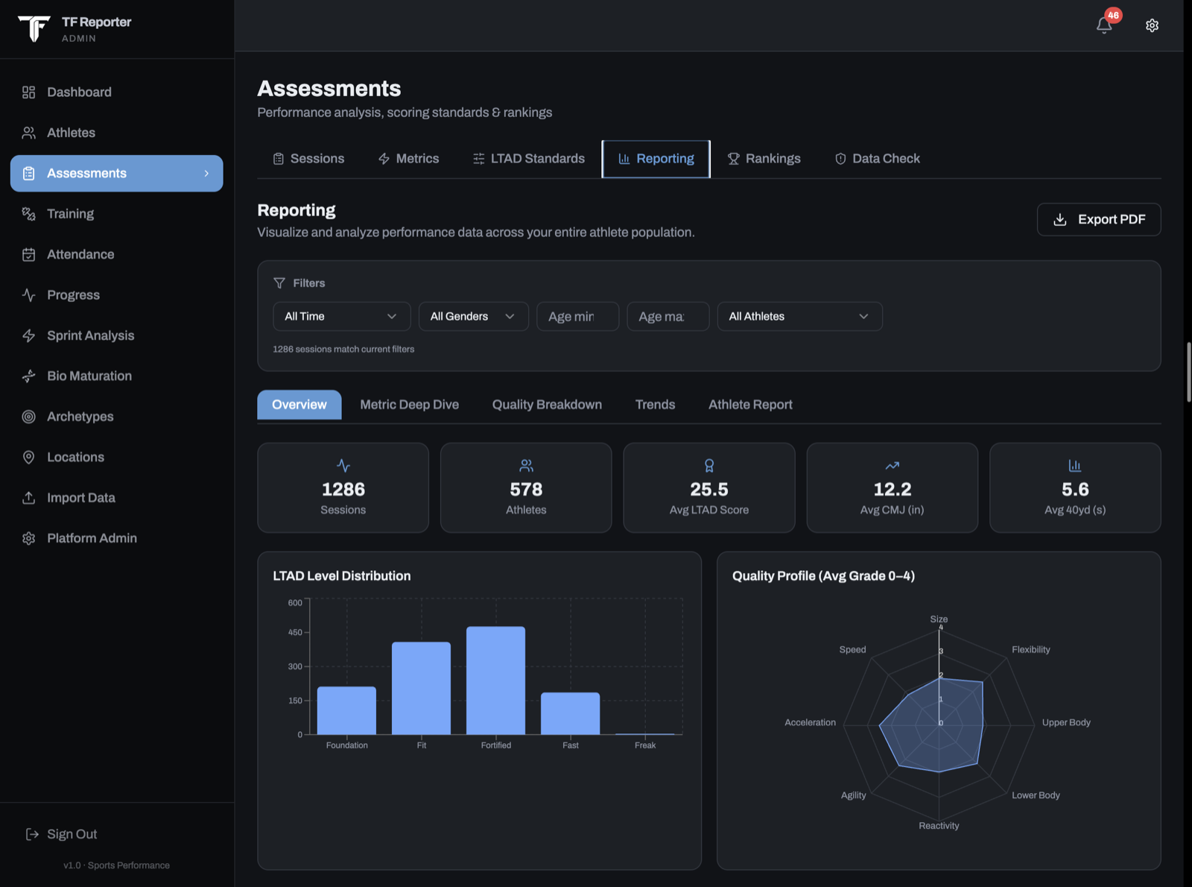The width and height of the screenshot is (1192, 887).
Task: Click the Locations pin icon
Action: [29, 458]
